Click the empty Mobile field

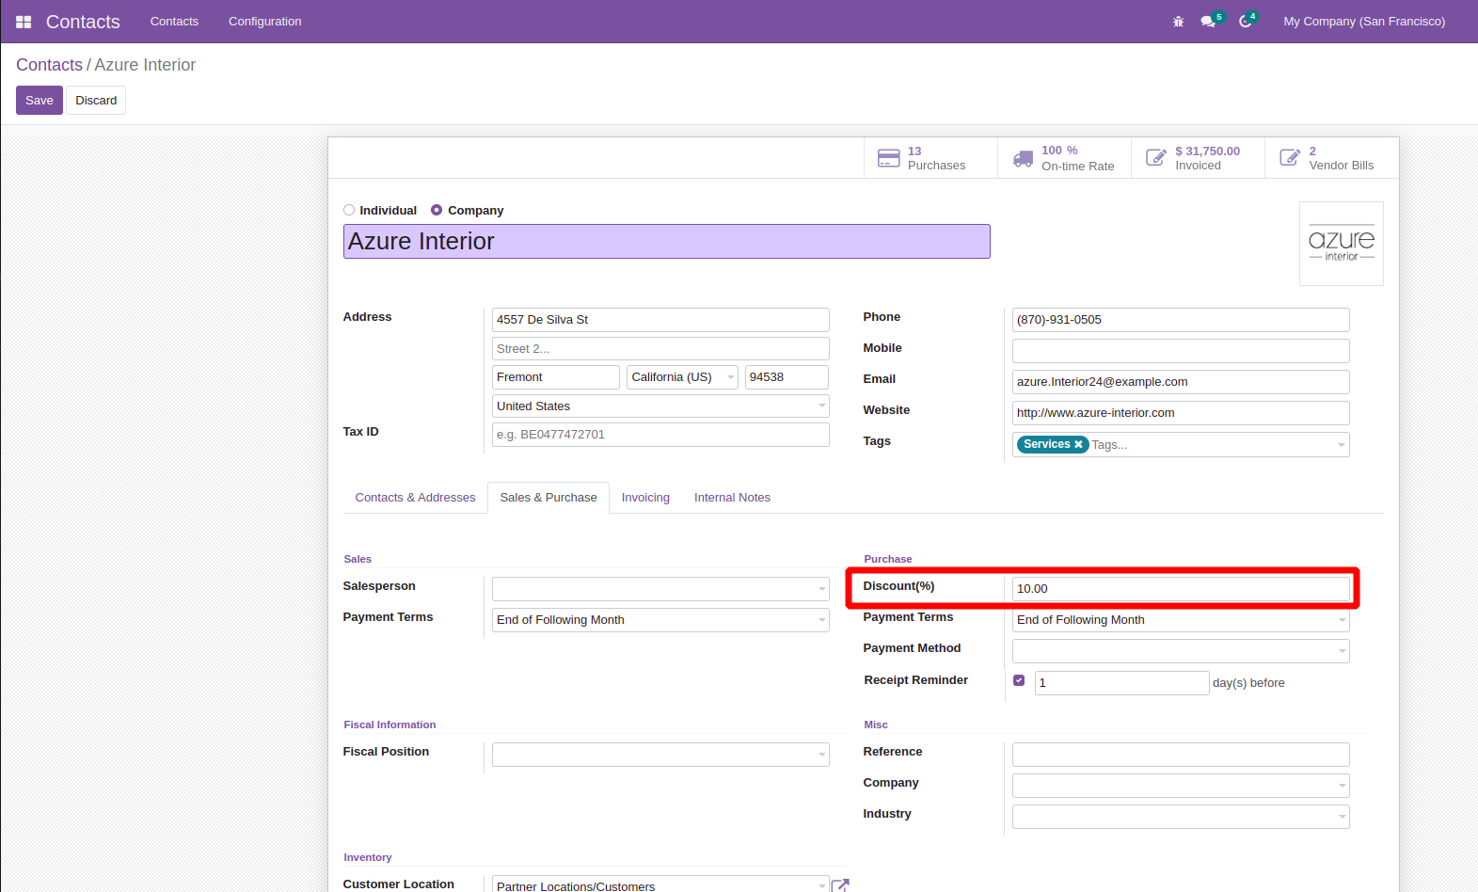[1181, 351]
